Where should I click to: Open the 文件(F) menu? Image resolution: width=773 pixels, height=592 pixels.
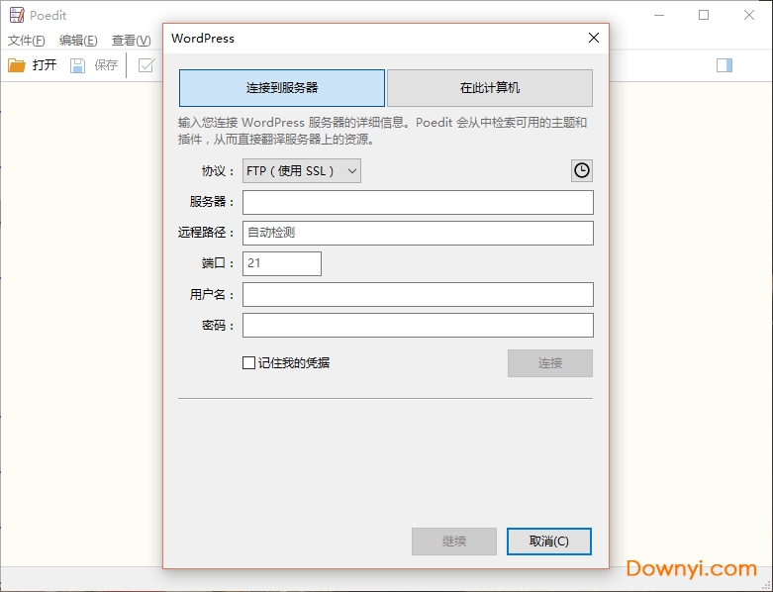(x=27, y=41)
